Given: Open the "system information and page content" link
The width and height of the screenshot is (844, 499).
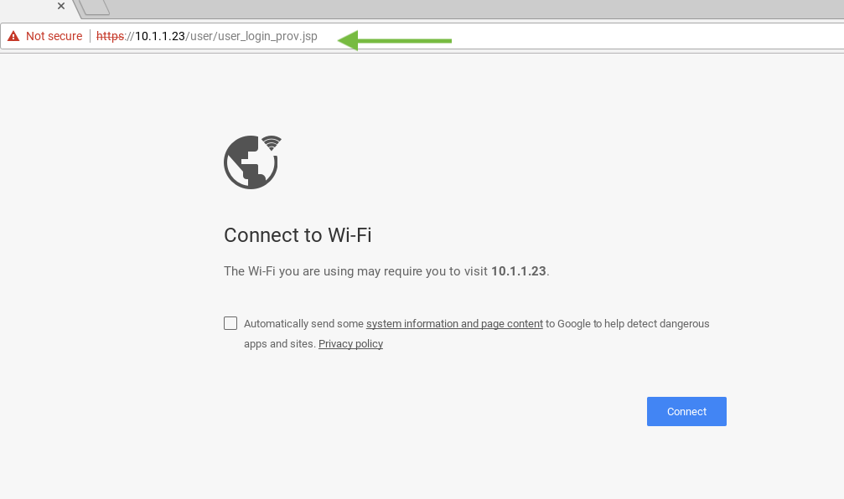Looking at the screenshot, I should (x=454, y=324).
